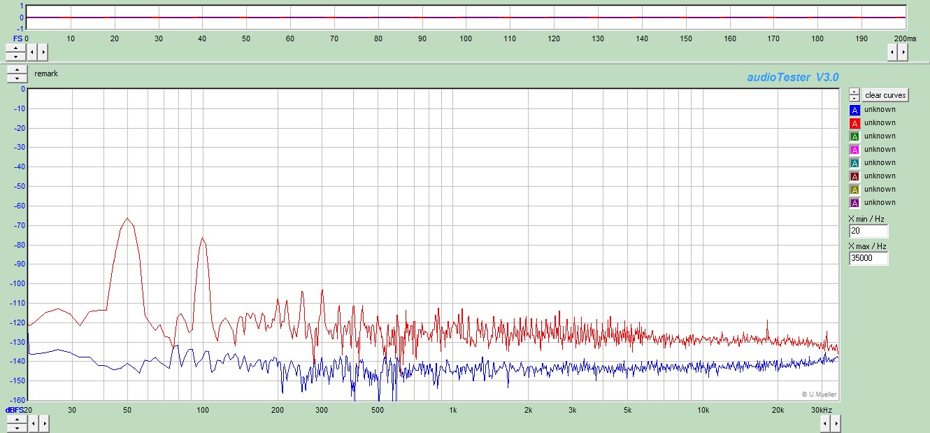
Task: Click the blue curve A marker
Action: tap(854, 110)
